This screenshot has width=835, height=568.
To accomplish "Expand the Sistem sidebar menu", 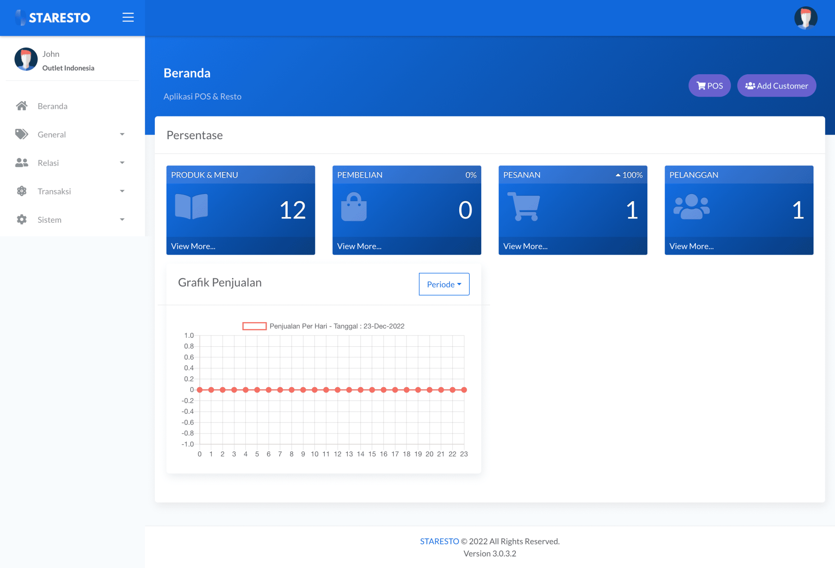I will [x=49, y=219].
